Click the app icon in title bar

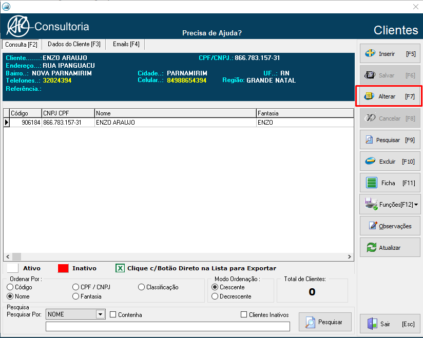[6, 7]
